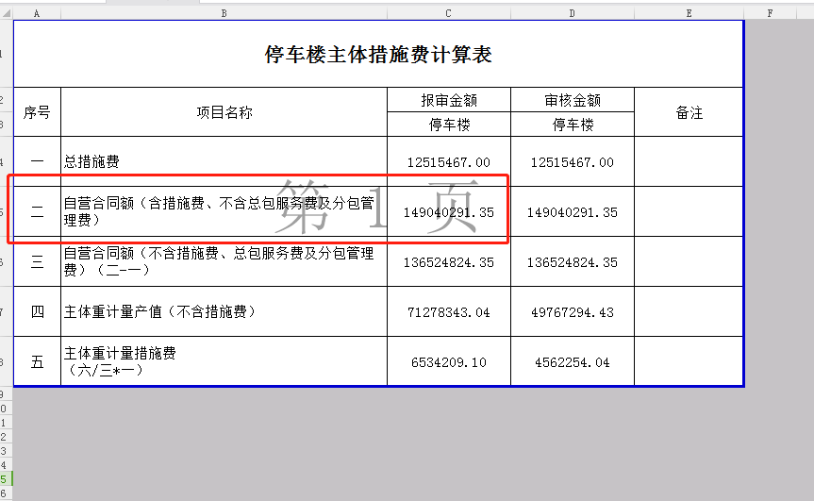Click value 49767294.43
This screenshot has height=501, width=814.
point(573,311)
